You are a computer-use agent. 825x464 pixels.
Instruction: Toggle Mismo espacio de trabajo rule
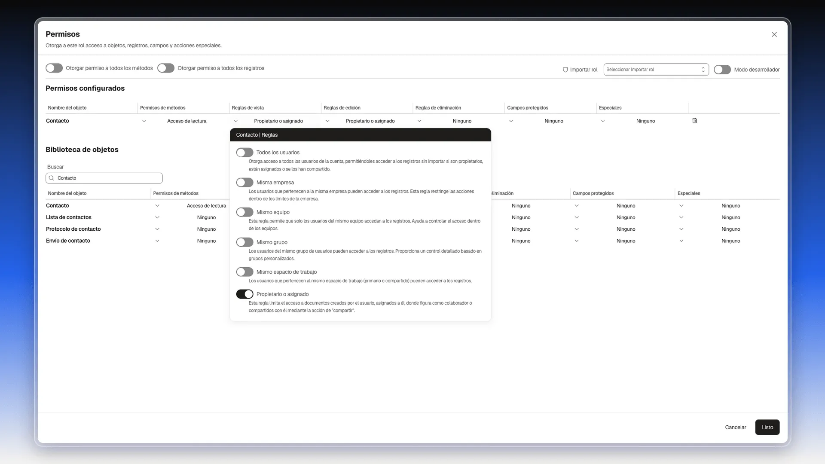click(244, 272)
